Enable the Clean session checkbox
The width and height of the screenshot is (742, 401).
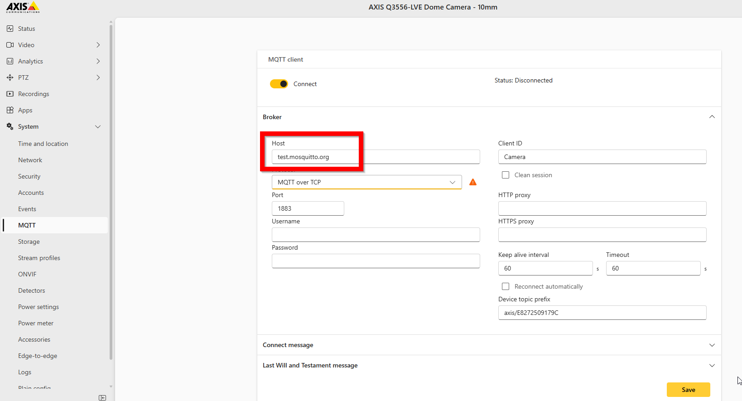coord(506,175)
